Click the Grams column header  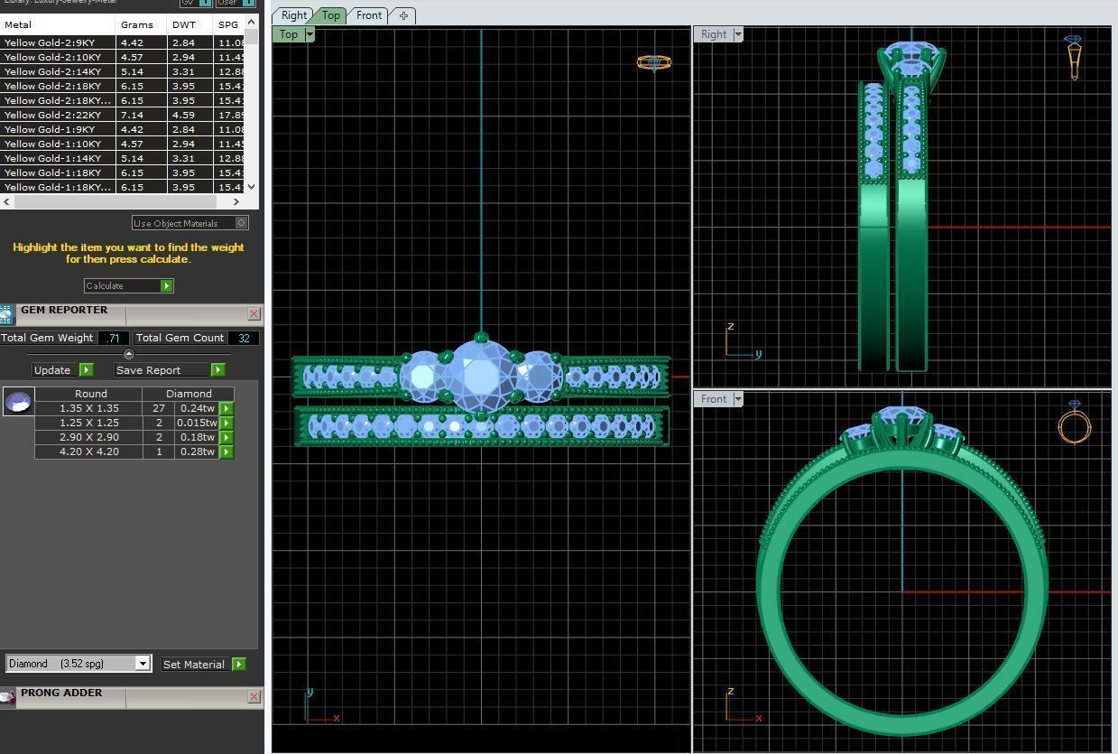142,24
